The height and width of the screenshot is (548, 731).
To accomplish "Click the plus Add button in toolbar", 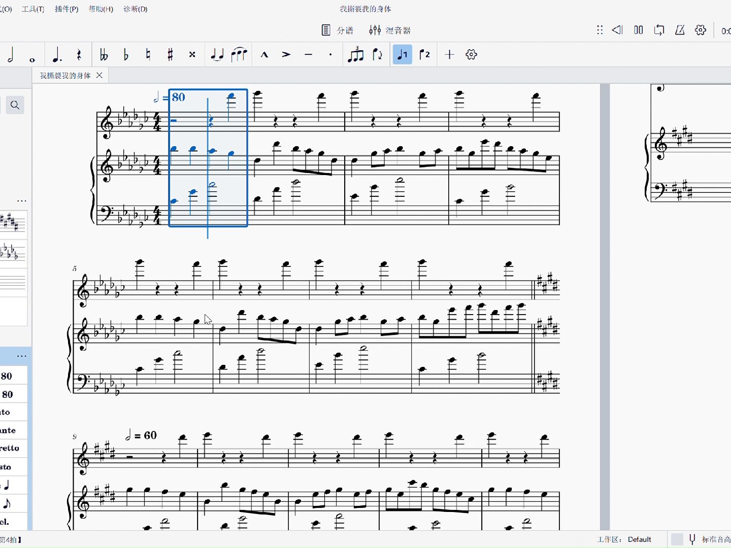I will coord(449,55).
